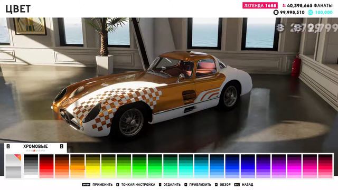Click the ПРИМЕНИТЬ button
338x190 pixels.
click(102, 185)
